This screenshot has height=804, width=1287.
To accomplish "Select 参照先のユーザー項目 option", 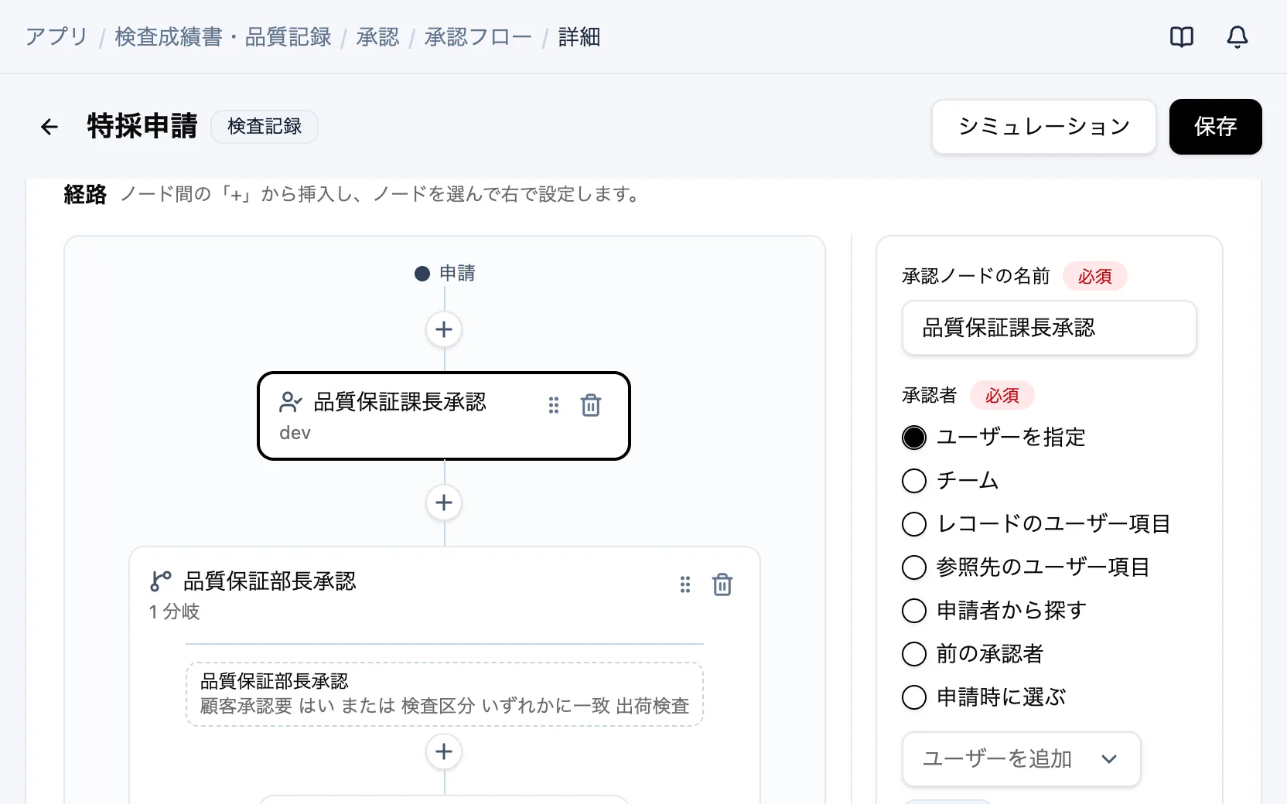I will coord(913,567).
